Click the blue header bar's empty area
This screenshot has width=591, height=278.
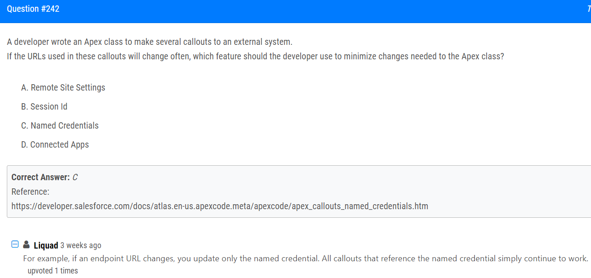pos(317,11)
